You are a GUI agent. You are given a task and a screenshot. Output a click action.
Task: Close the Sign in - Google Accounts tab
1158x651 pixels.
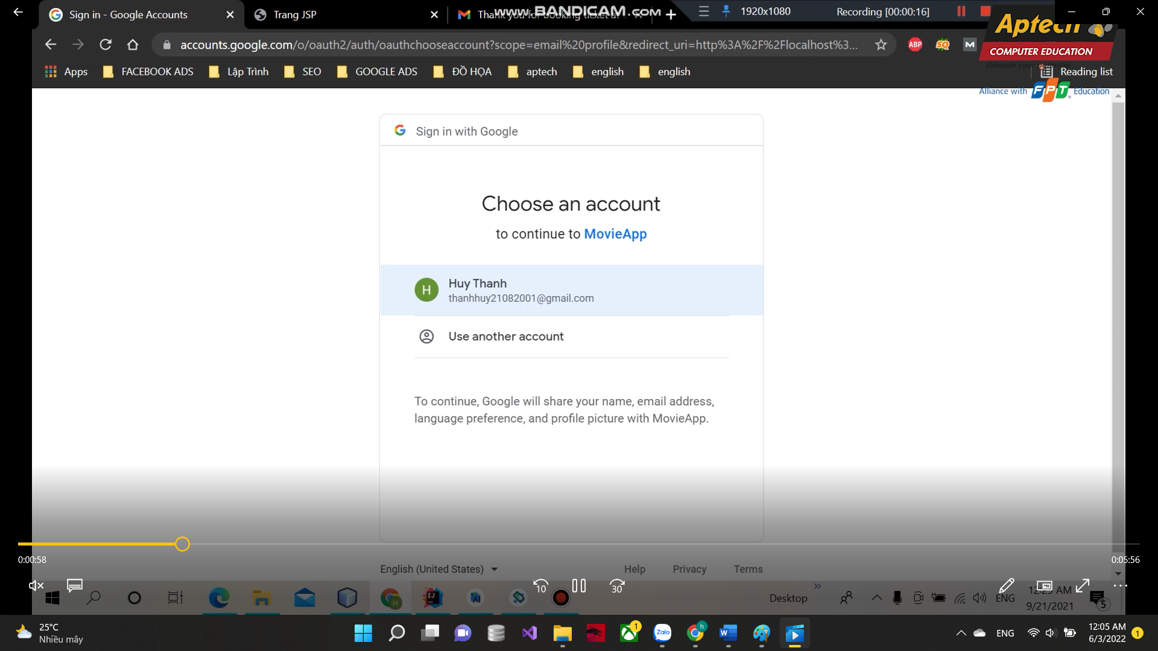[230, 14]
